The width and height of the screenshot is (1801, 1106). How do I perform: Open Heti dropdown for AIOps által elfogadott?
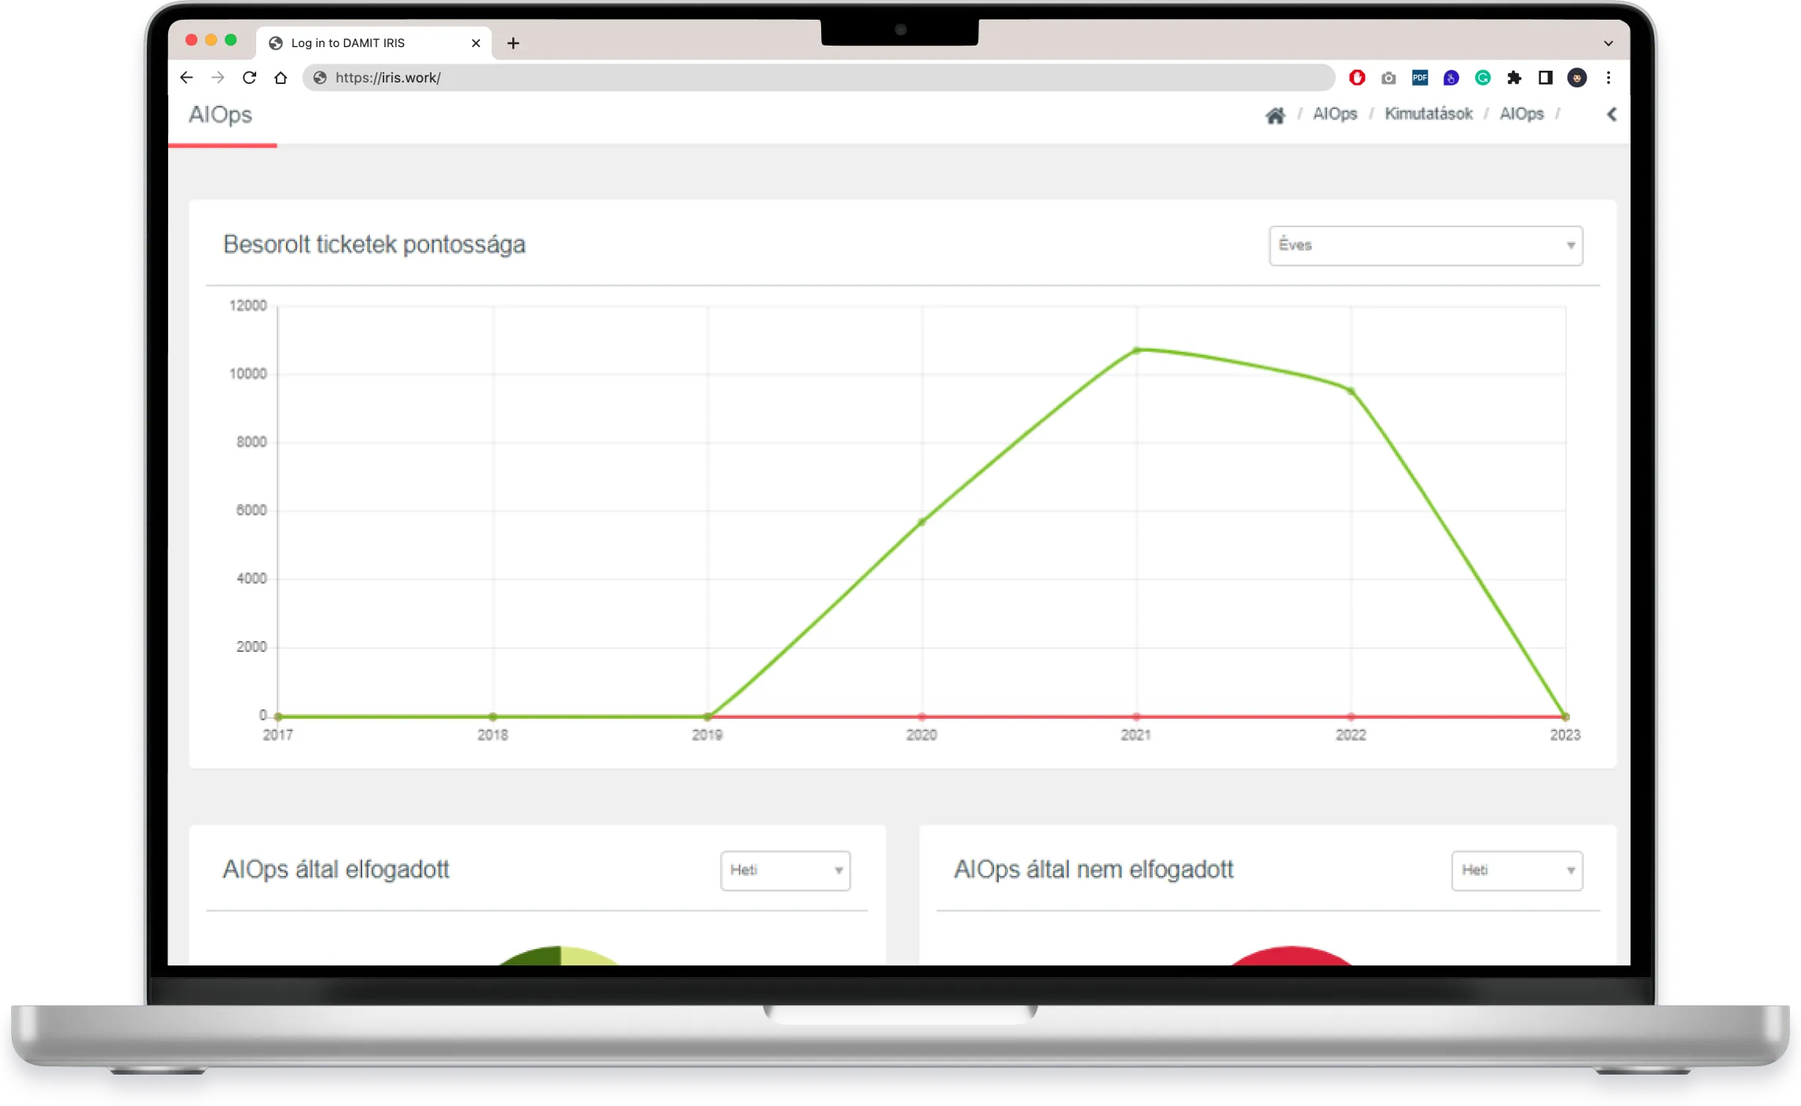tap(784, 870)
